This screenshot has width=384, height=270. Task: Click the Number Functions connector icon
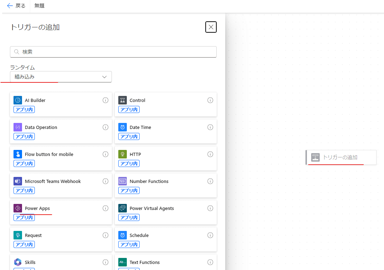pos(123,181)
